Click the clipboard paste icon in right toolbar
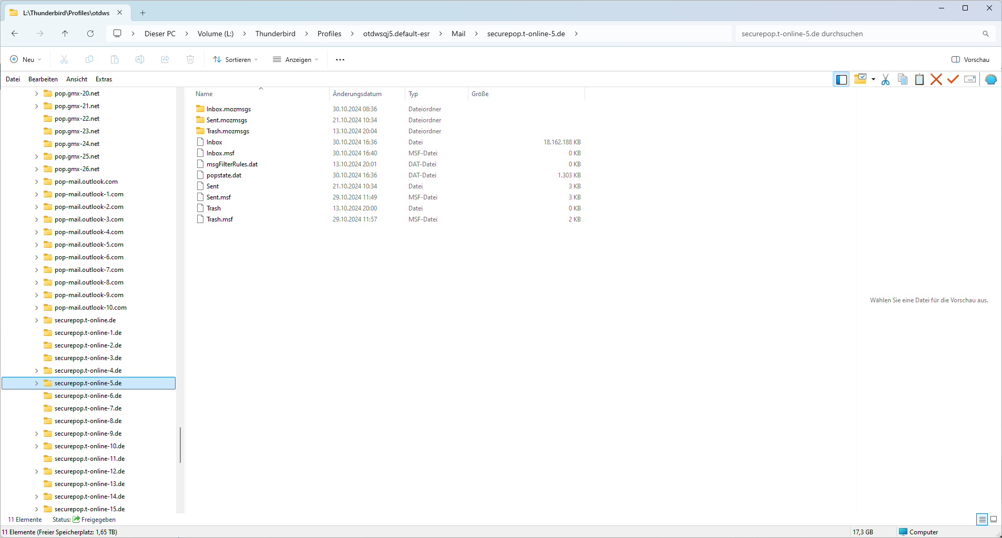 (919, 79)
